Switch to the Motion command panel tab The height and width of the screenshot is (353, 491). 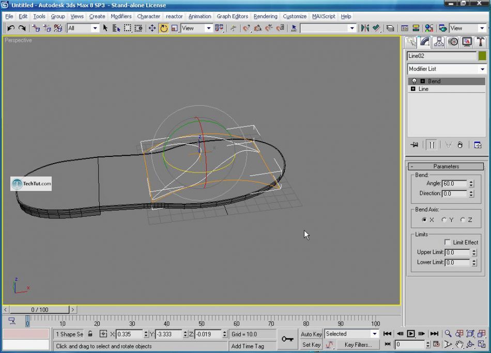coord(453,42)
